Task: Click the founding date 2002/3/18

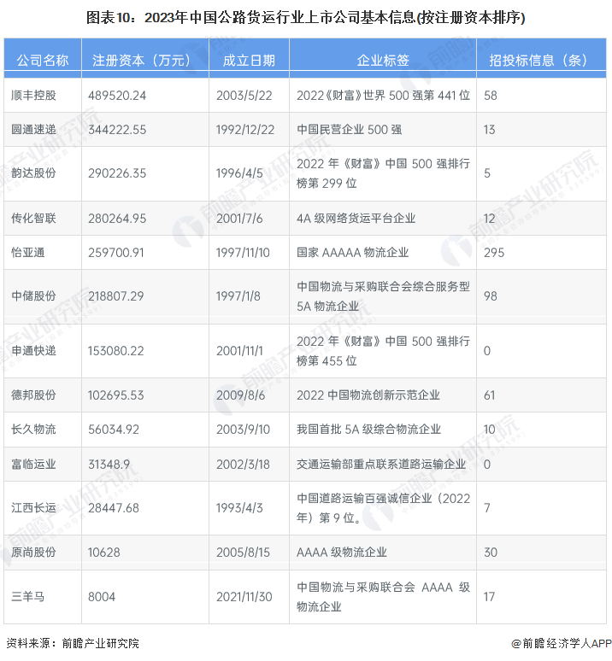Action: pyautogui.click(x=243, y=464)
